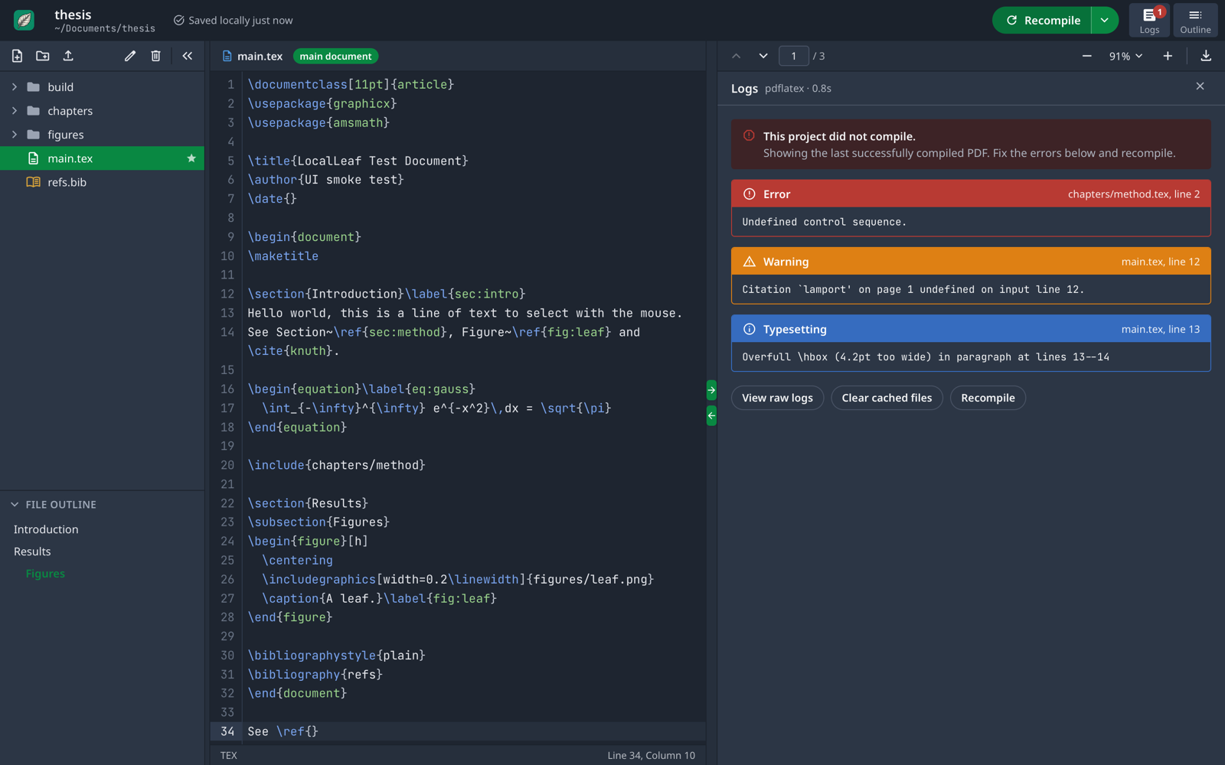
Task: Click the Recompile button below the logs
Action: [x=988, y=398]
